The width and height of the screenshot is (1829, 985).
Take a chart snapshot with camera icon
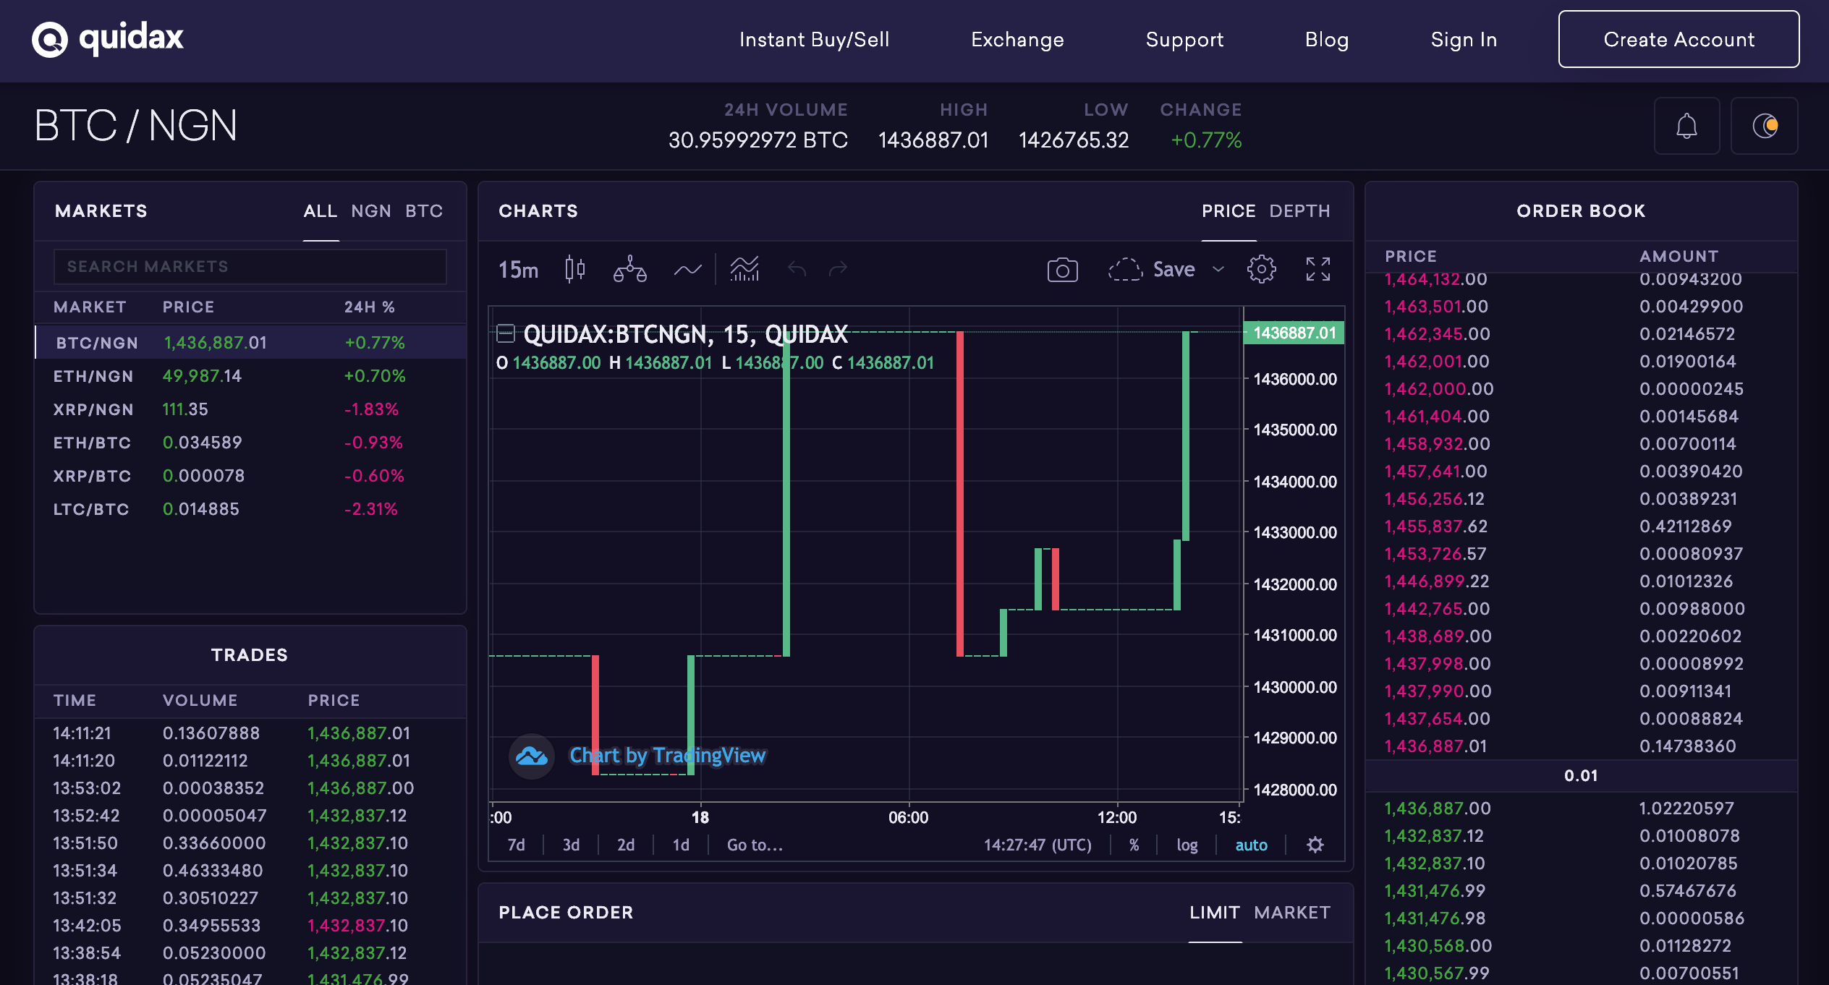click(1062, 270)
